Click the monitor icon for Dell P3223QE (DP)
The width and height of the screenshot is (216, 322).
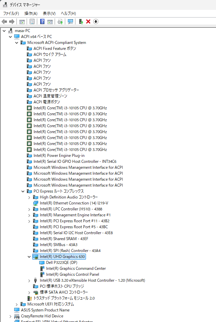tap(42, 263)
